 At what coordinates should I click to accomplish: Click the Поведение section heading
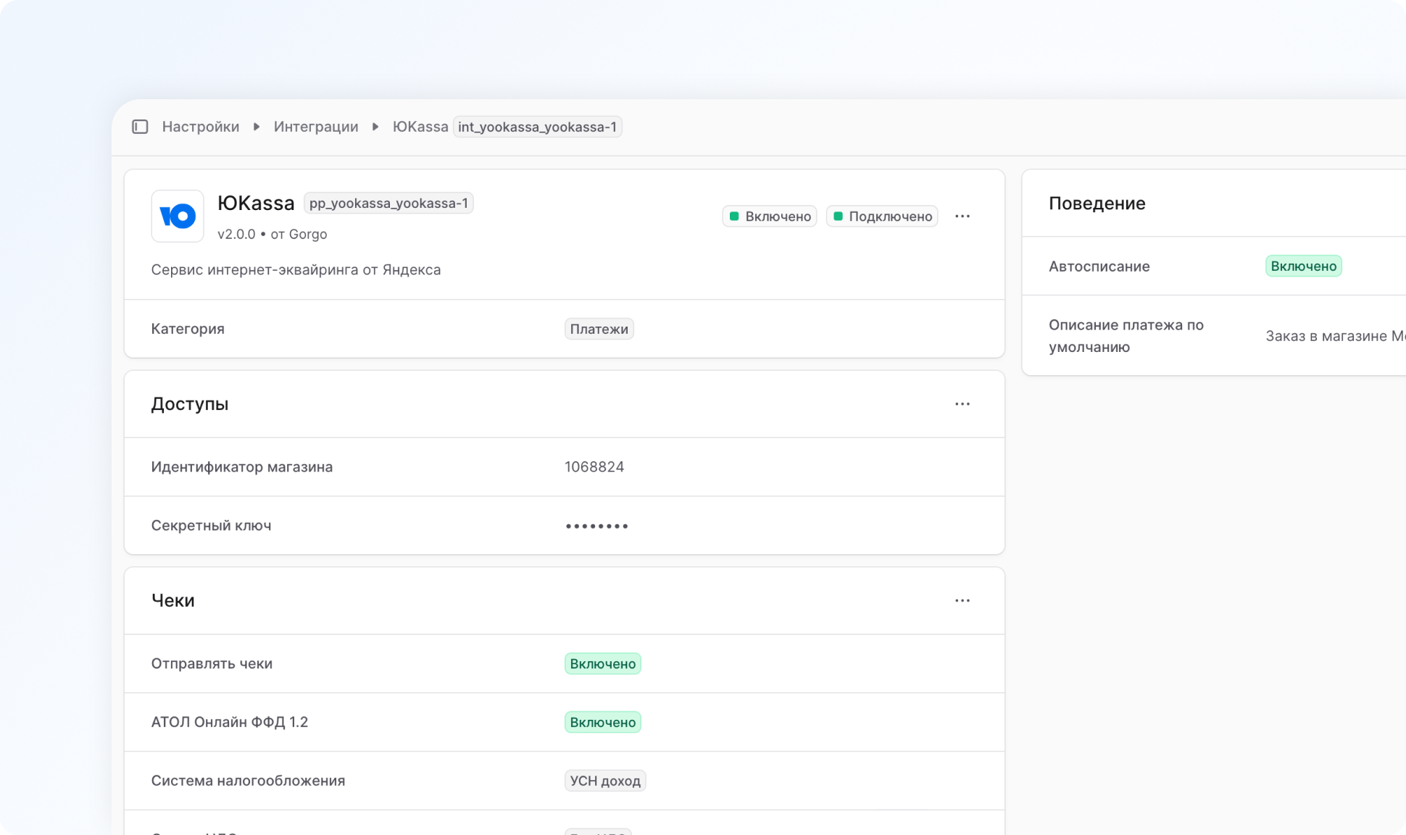point(1097,203)
